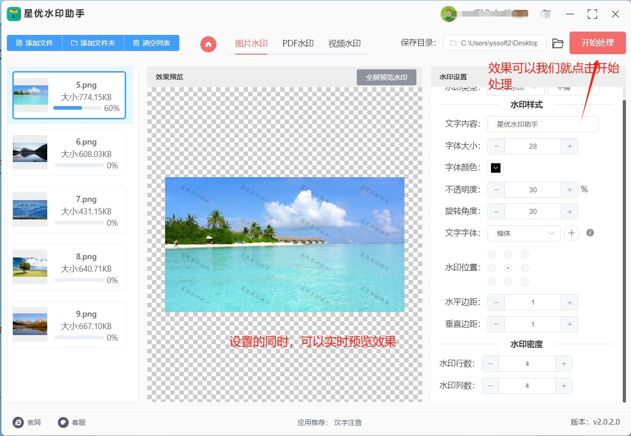Click 添加文件夹 button

93,43
